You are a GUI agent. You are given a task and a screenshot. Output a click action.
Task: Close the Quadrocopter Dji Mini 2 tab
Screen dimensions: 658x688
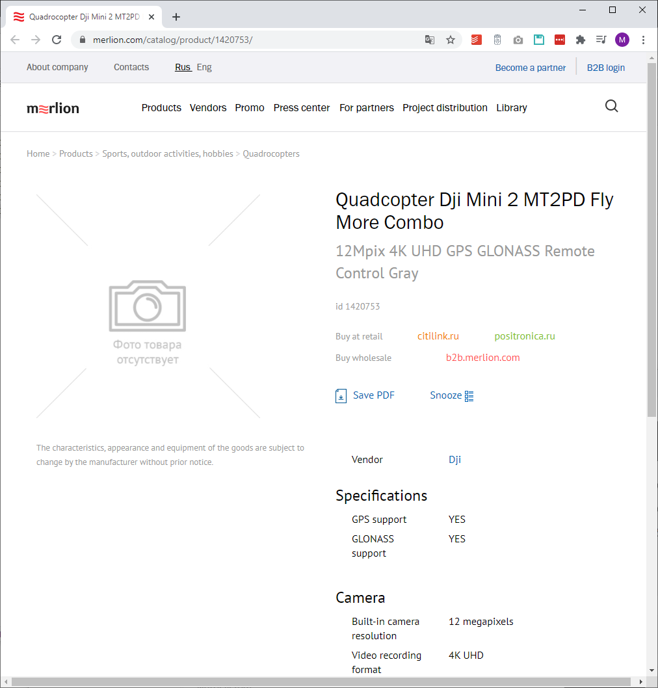(151, 17)
